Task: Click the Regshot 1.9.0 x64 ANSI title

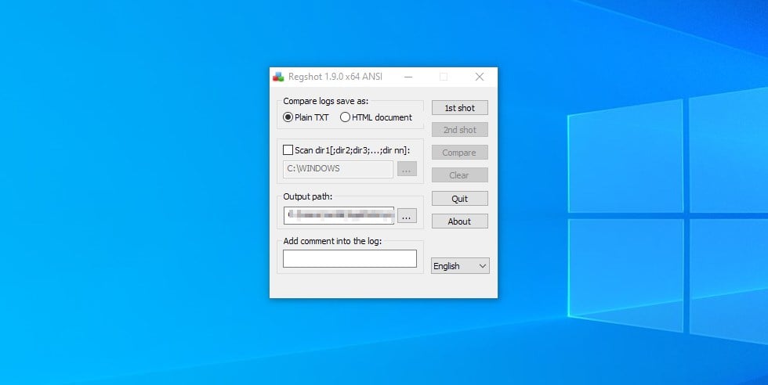Action: 335,77
